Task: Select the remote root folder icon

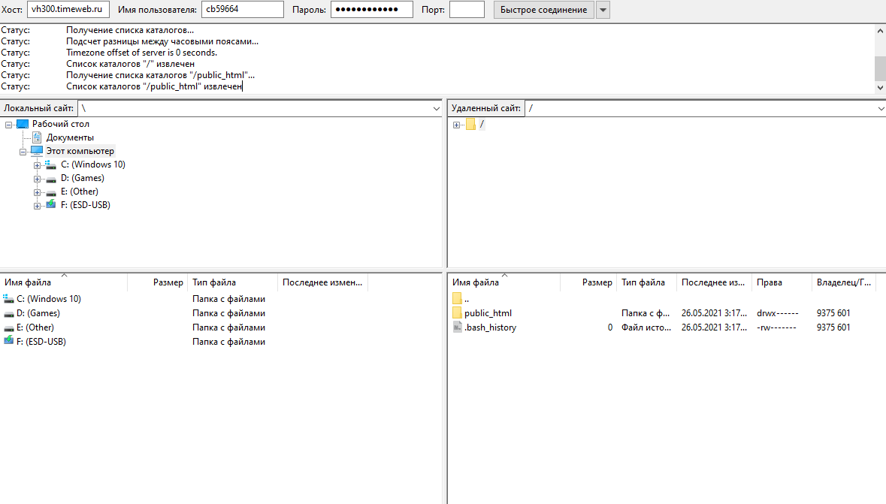Action: pos(470,124)
